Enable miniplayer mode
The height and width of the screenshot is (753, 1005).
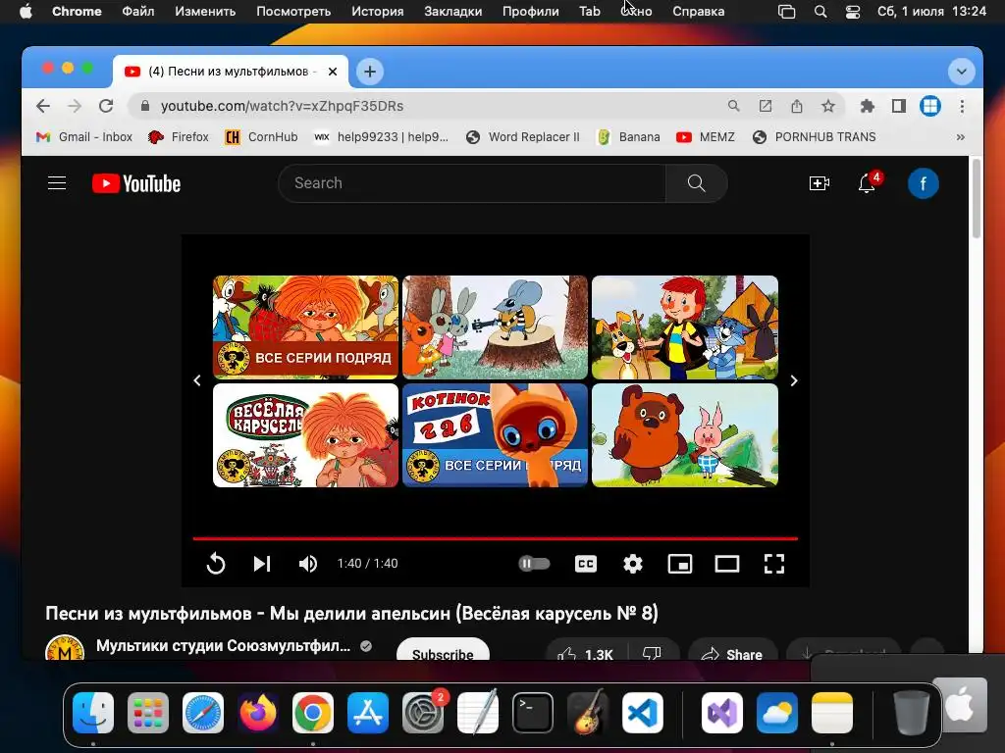(x=680, y=564)
